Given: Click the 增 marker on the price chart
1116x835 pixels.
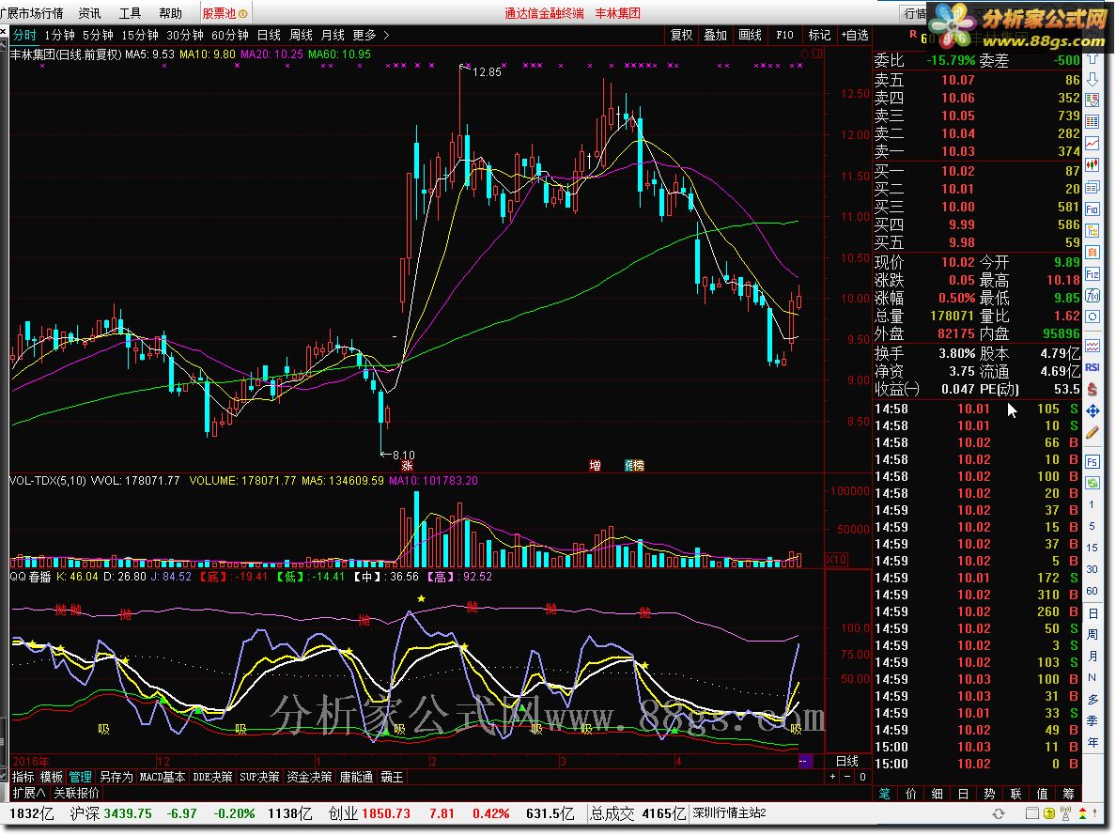Looking at the screenshot, I should (595, 466).
